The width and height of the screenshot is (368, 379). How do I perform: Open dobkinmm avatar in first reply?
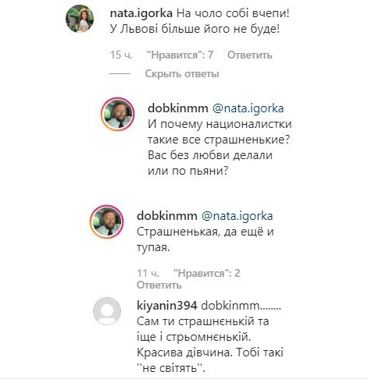(118, 114)
